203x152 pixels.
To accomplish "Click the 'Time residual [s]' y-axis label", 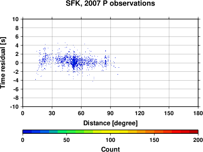I will [3, 63].
